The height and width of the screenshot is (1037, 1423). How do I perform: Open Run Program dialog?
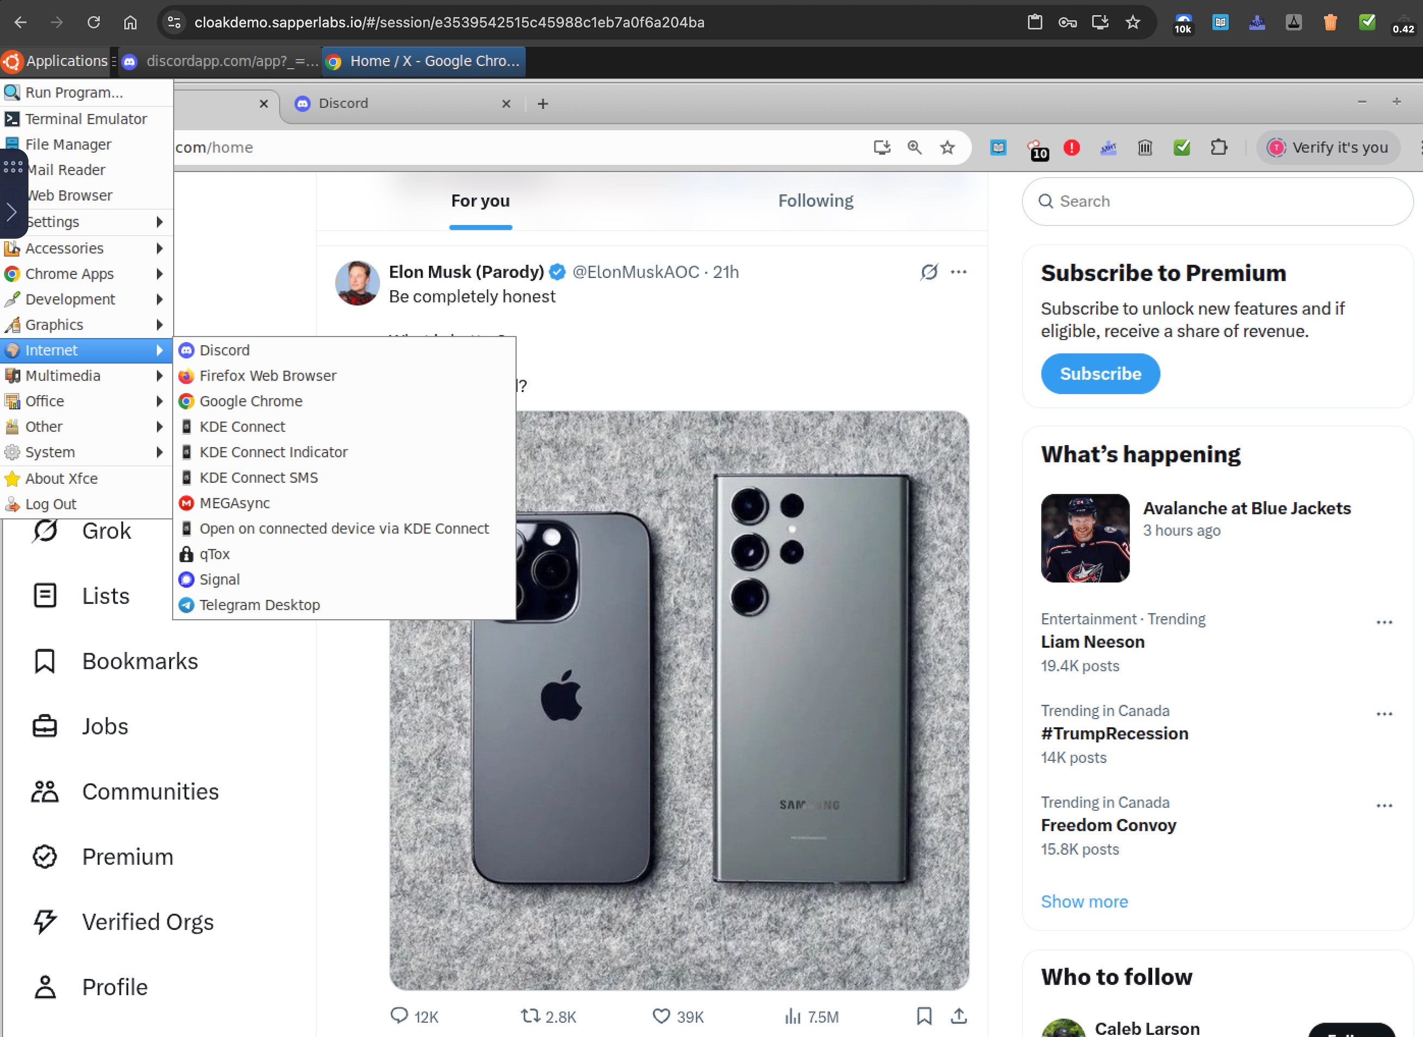coord(86,93)
